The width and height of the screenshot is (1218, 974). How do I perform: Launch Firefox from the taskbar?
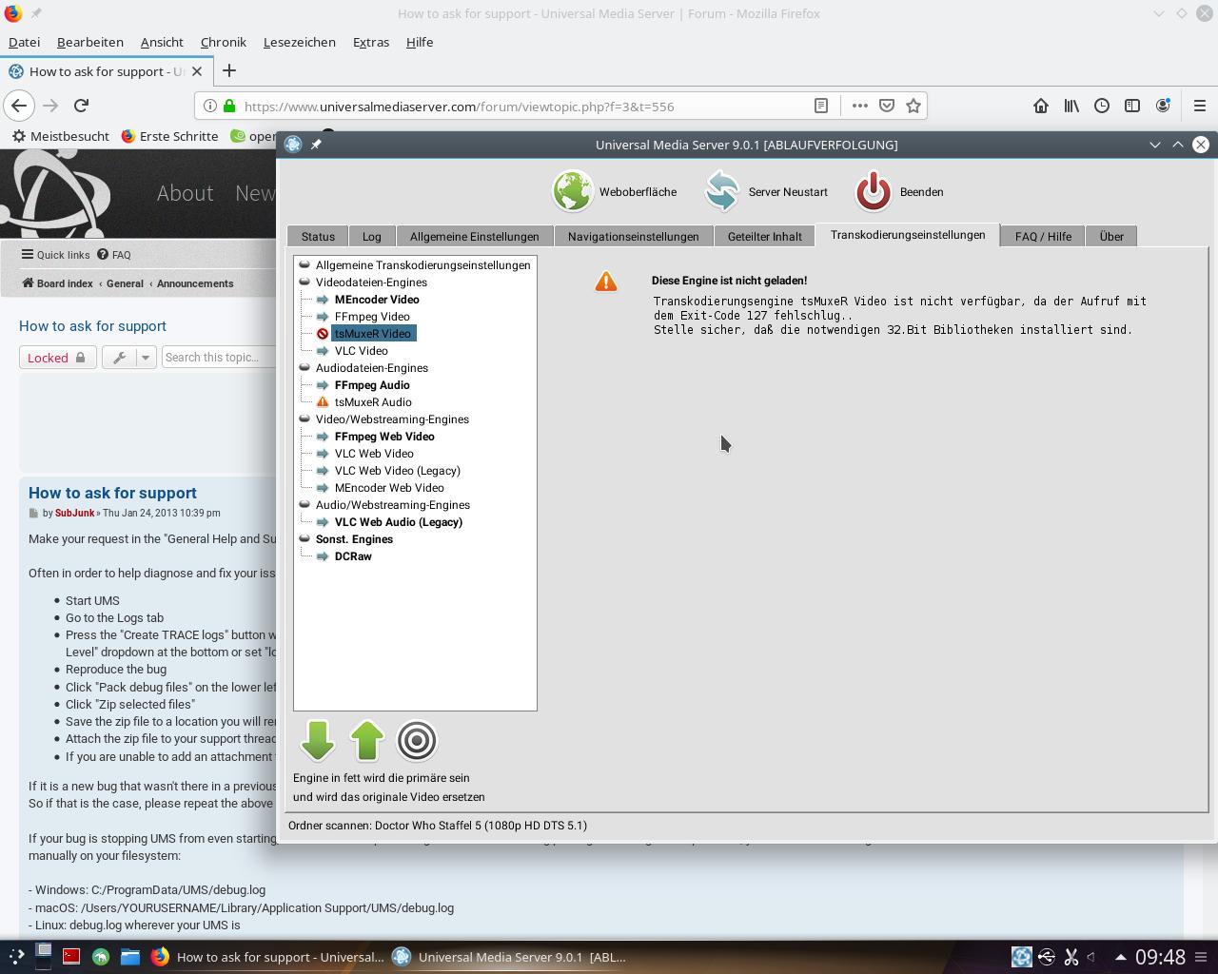point(160,957)
